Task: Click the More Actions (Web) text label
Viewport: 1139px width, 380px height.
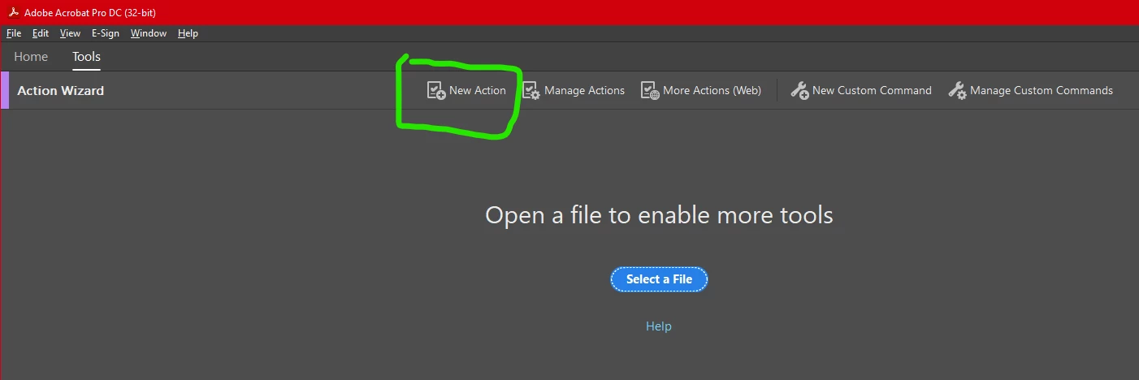Action: (712, 90)
